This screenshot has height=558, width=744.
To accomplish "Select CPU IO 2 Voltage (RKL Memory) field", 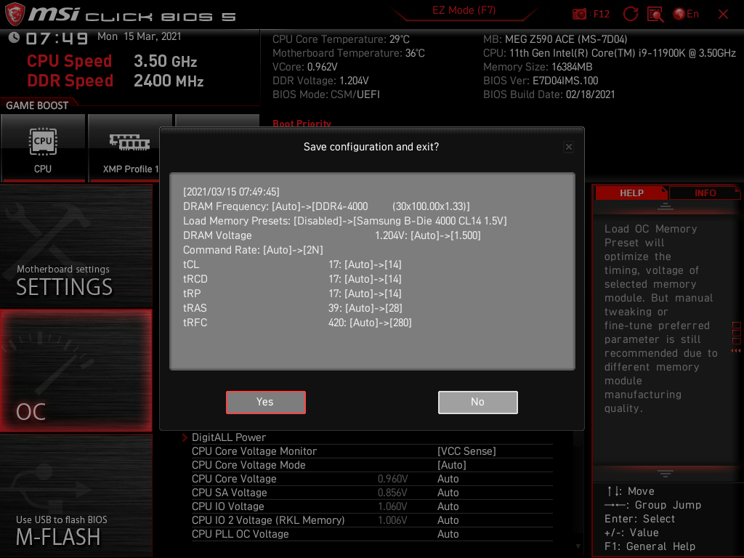I will (x=373, y=520).
